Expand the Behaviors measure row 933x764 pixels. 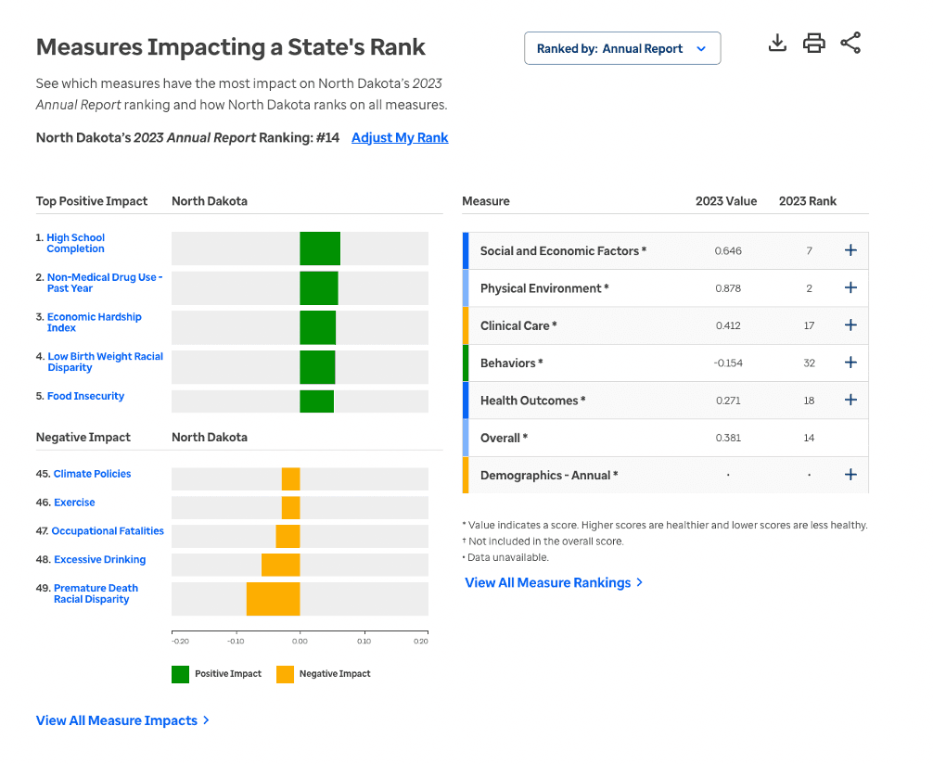pyautogui.click(x=850, y=363)
